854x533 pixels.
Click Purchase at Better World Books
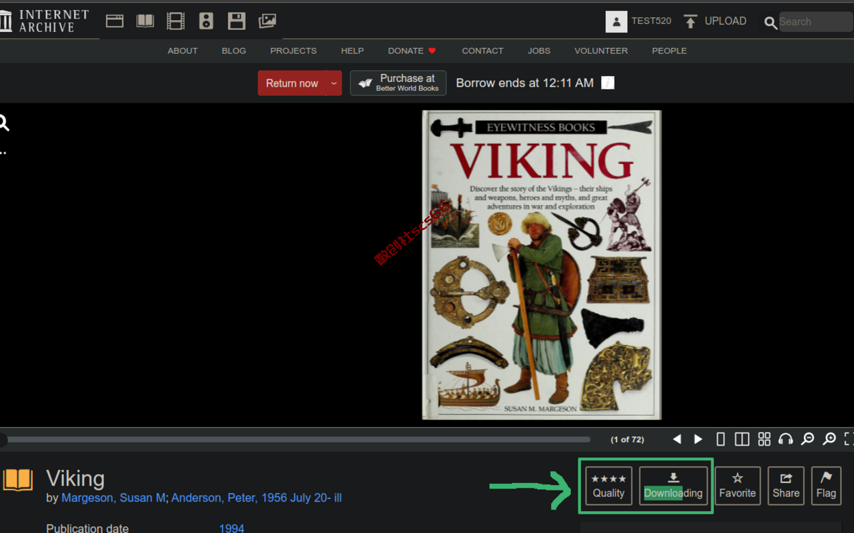(x=398, y=83)
